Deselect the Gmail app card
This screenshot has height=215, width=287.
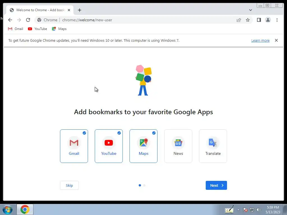point(74,146)
